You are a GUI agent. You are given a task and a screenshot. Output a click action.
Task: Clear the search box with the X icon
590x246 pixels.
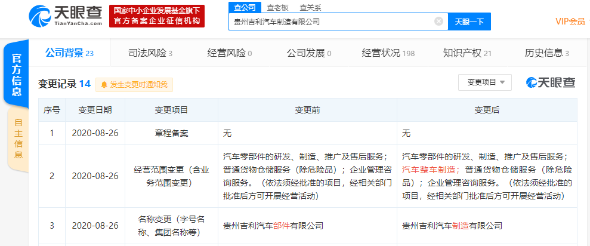(438, 21)
